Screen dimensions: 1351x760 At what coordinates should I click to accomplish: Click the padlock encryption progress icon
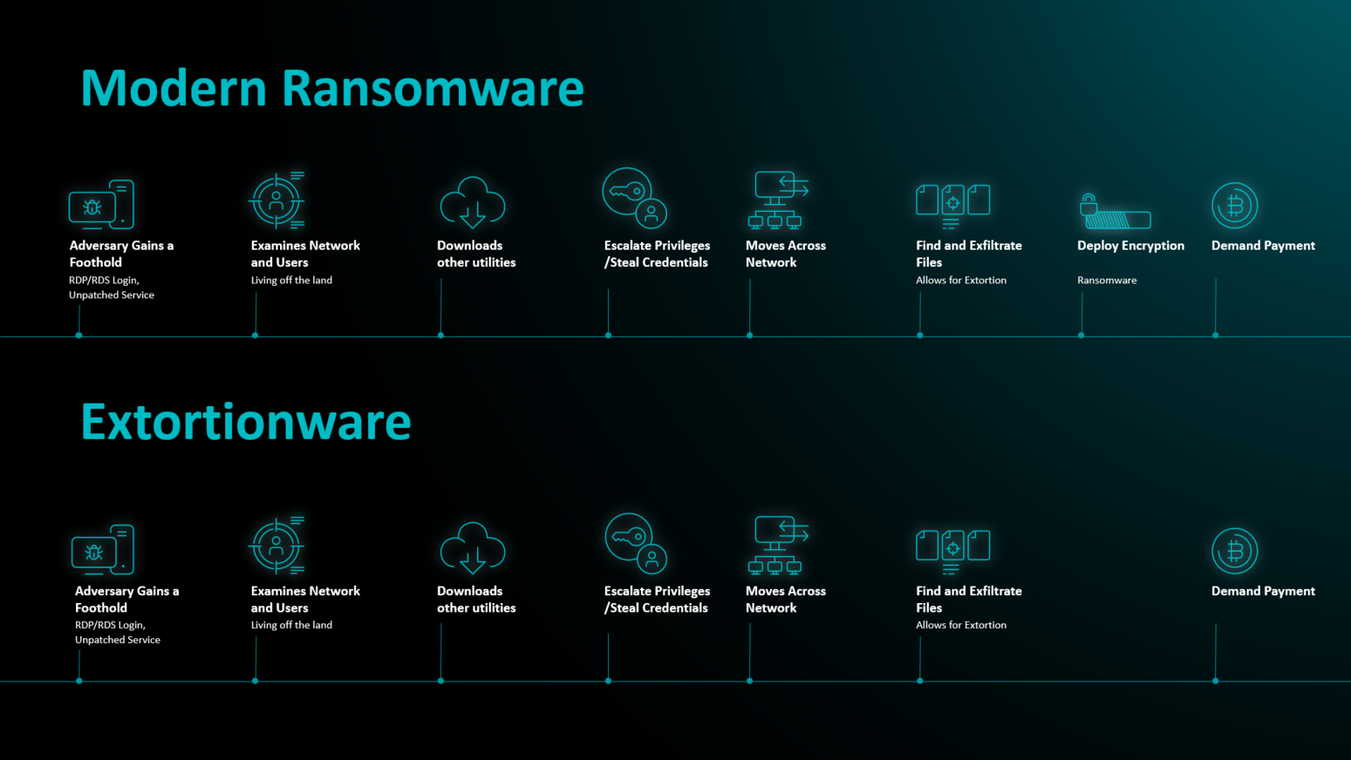pyautogui.click(x=1116, y=212)
